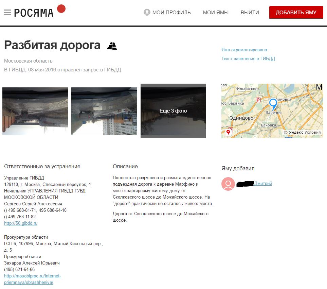
Task: Click the blue location pin on map
Action: click(273, 104)
